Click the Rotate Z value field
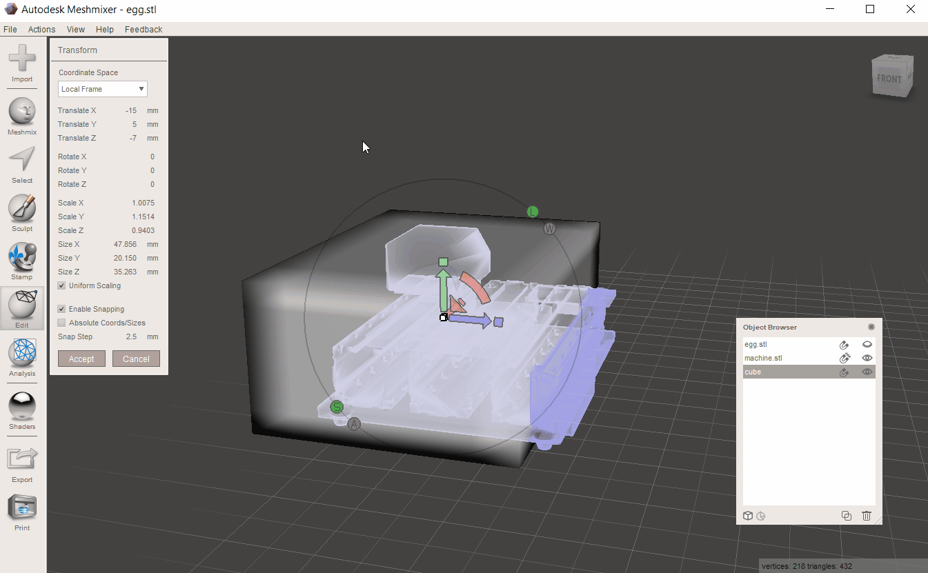Image resolution: width=928 pixels, height=573 pixels. pos(152,185)
